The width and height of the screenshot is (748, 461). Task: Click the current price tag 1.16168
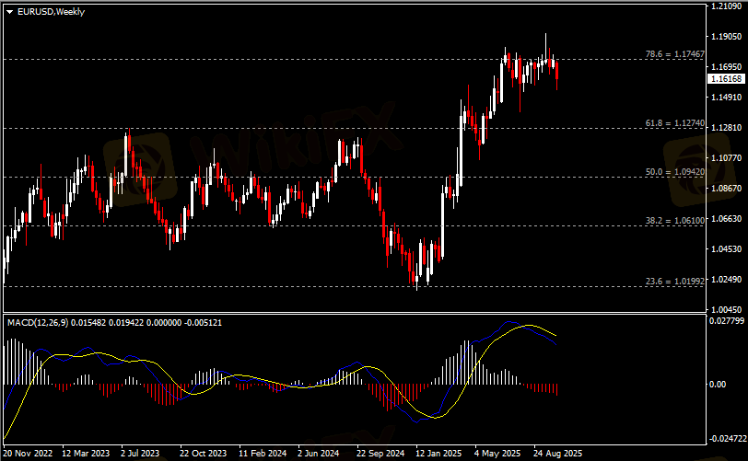point(725,80)
